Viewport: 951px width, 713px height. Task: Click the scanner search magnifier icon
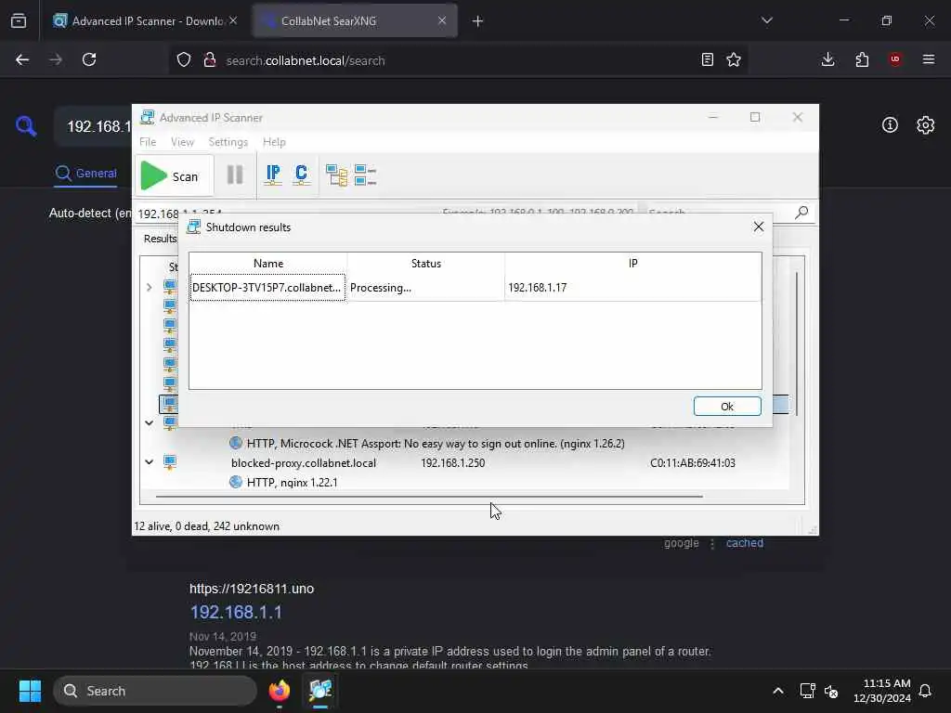coord(801,213)
